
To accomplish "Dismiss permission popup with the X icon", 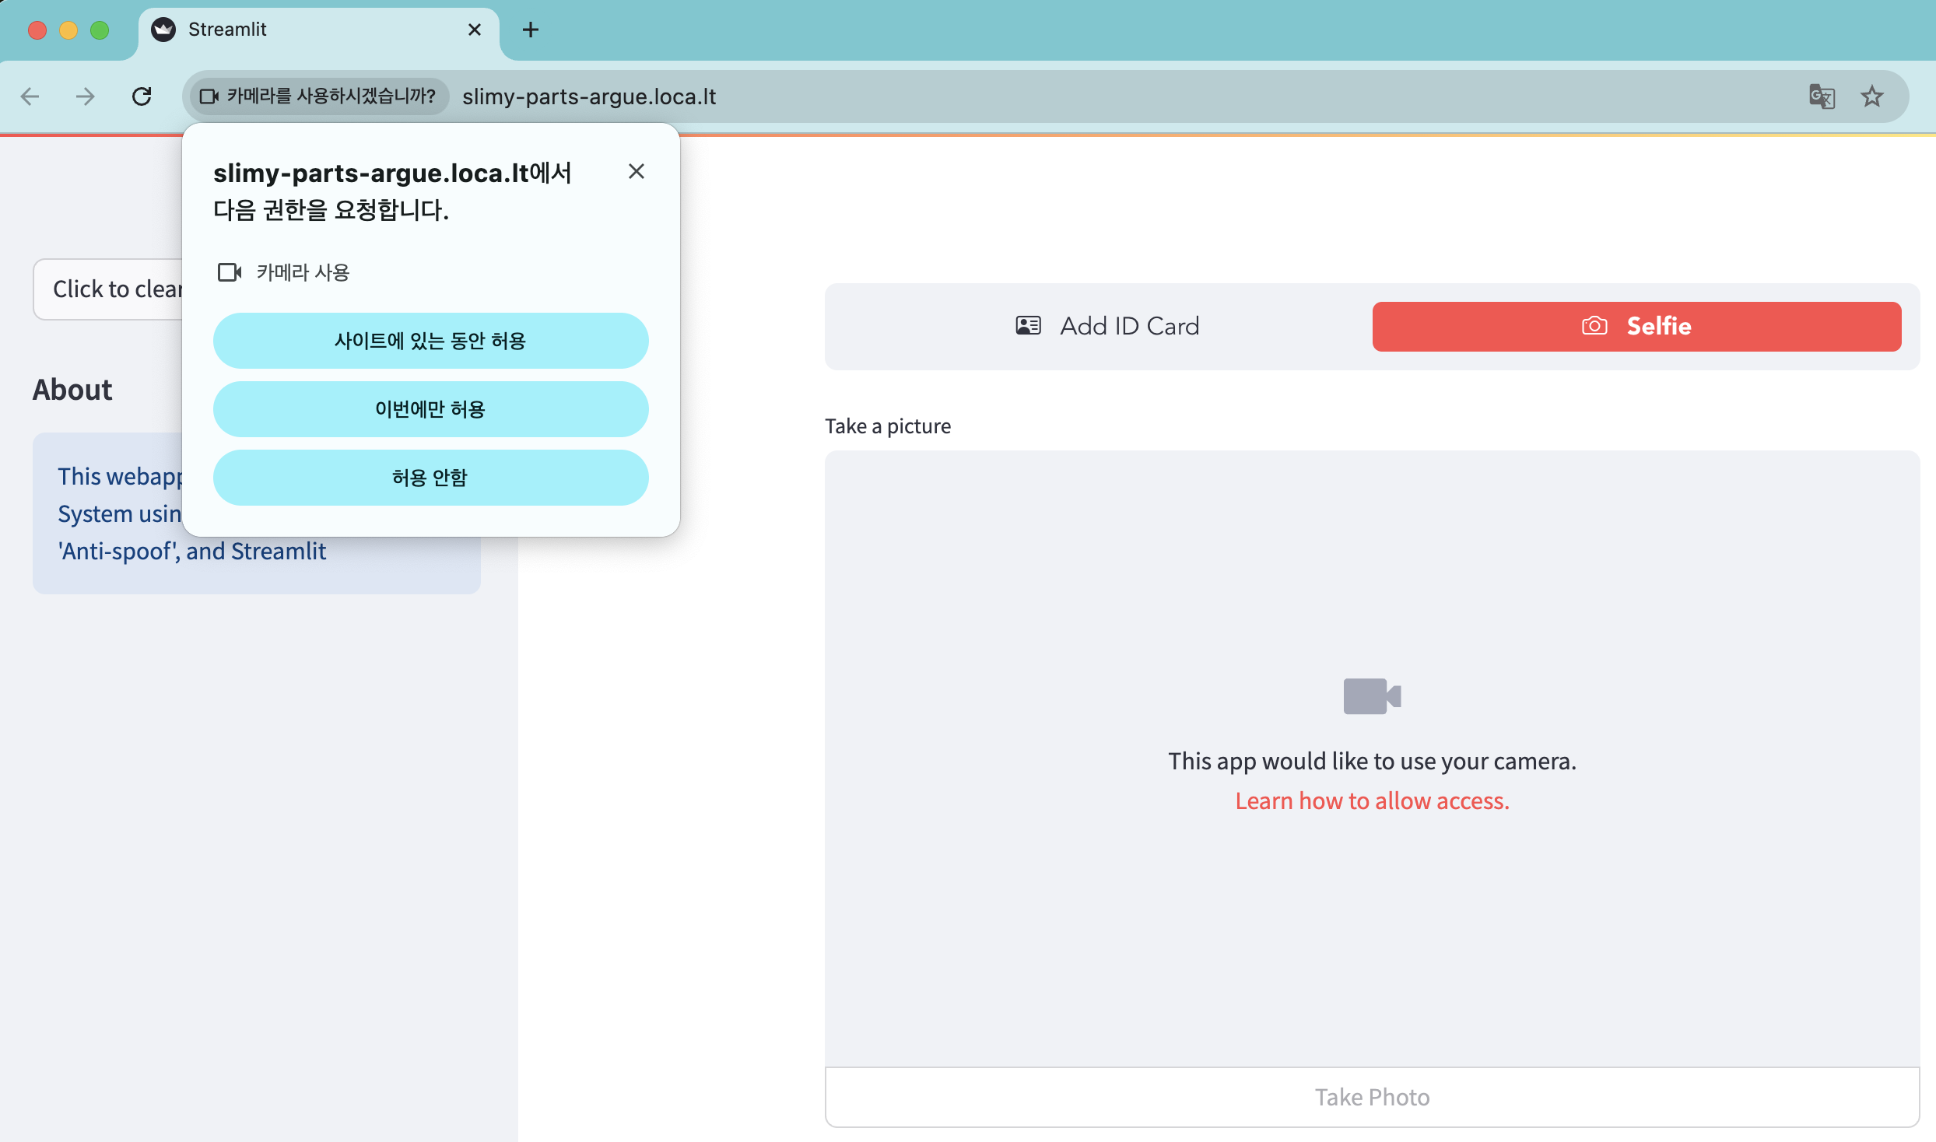I will point(636,171).
